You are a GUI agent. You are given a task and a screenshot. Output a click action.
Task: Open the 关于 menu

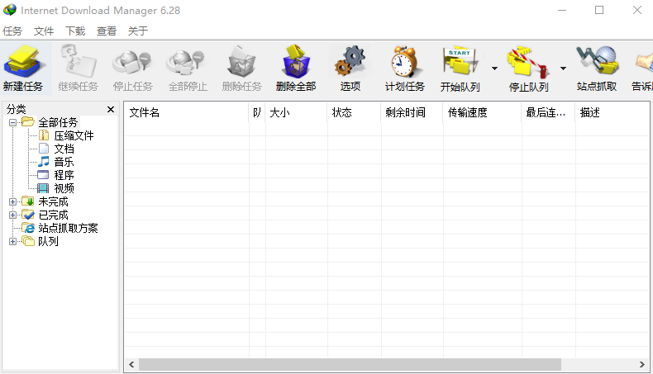[138, 31]
